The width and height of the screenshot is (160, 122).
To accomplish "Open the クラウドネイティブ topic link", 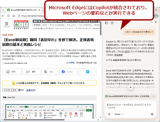I will click(x=83, y=29).
